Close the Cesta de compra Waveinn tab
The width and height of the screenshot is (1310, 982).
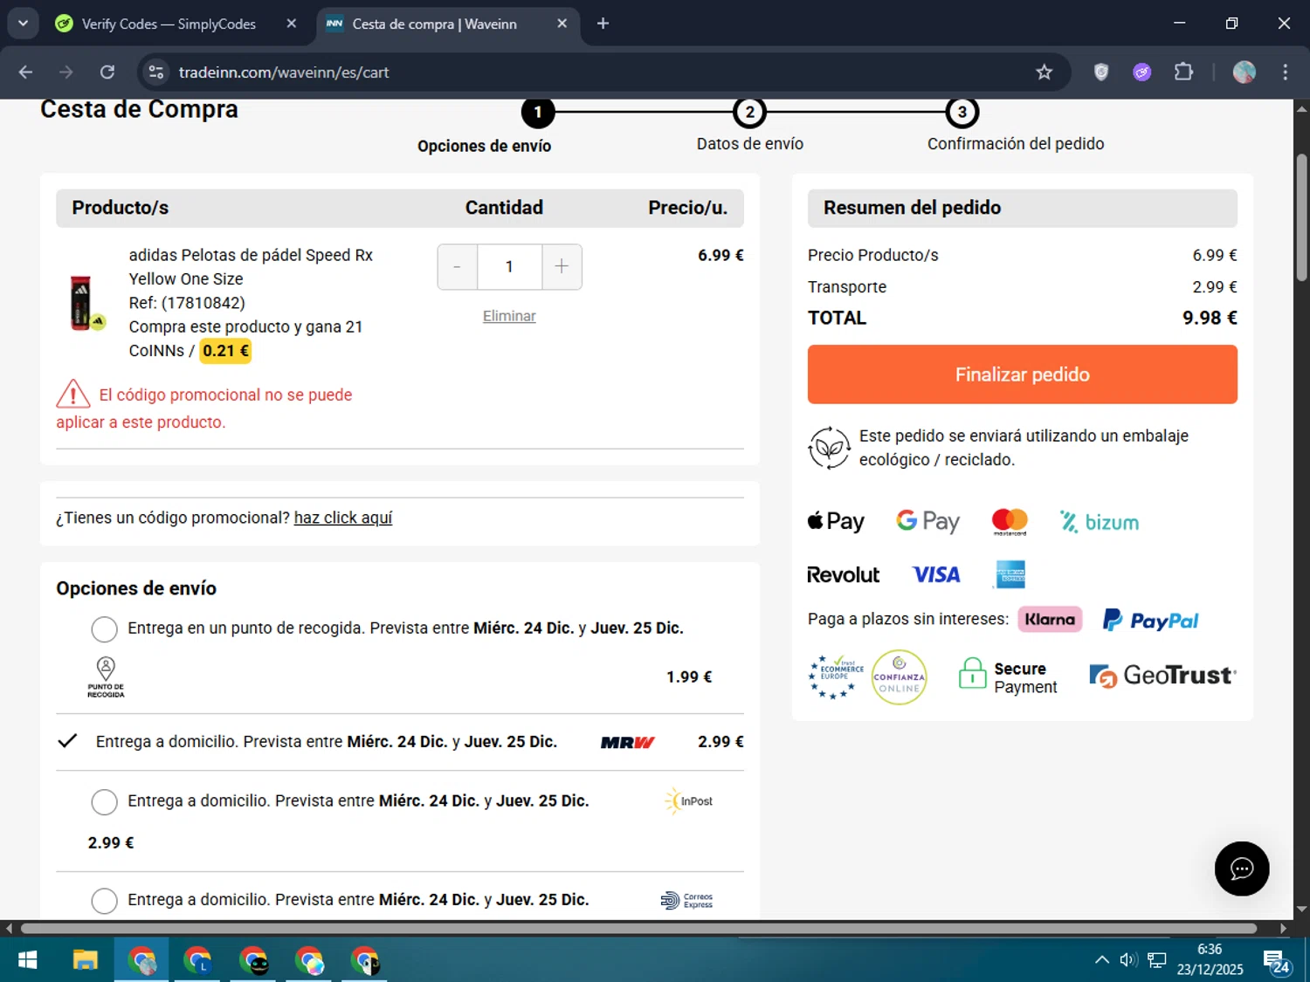point(562,24)
